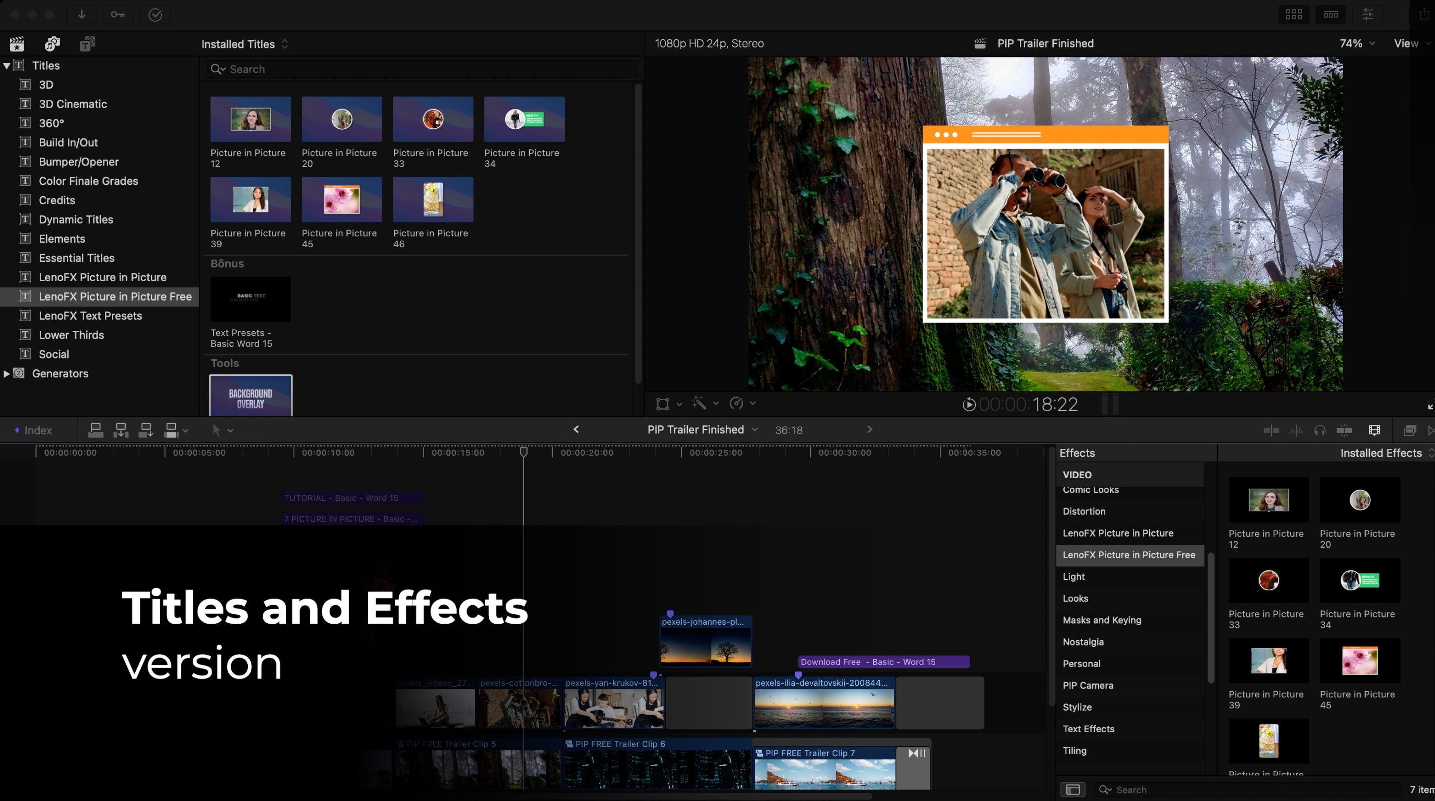Expand the Generators category
The height and width of the screenshot is (801, 1435).
coord(6,373)
